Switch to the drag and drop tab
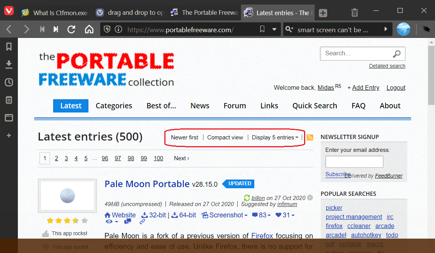 (130, 13)
